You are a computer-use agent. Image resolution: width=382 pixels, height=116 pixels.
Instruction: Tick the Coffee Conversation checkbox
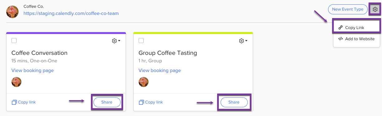(x=14, y=41)
